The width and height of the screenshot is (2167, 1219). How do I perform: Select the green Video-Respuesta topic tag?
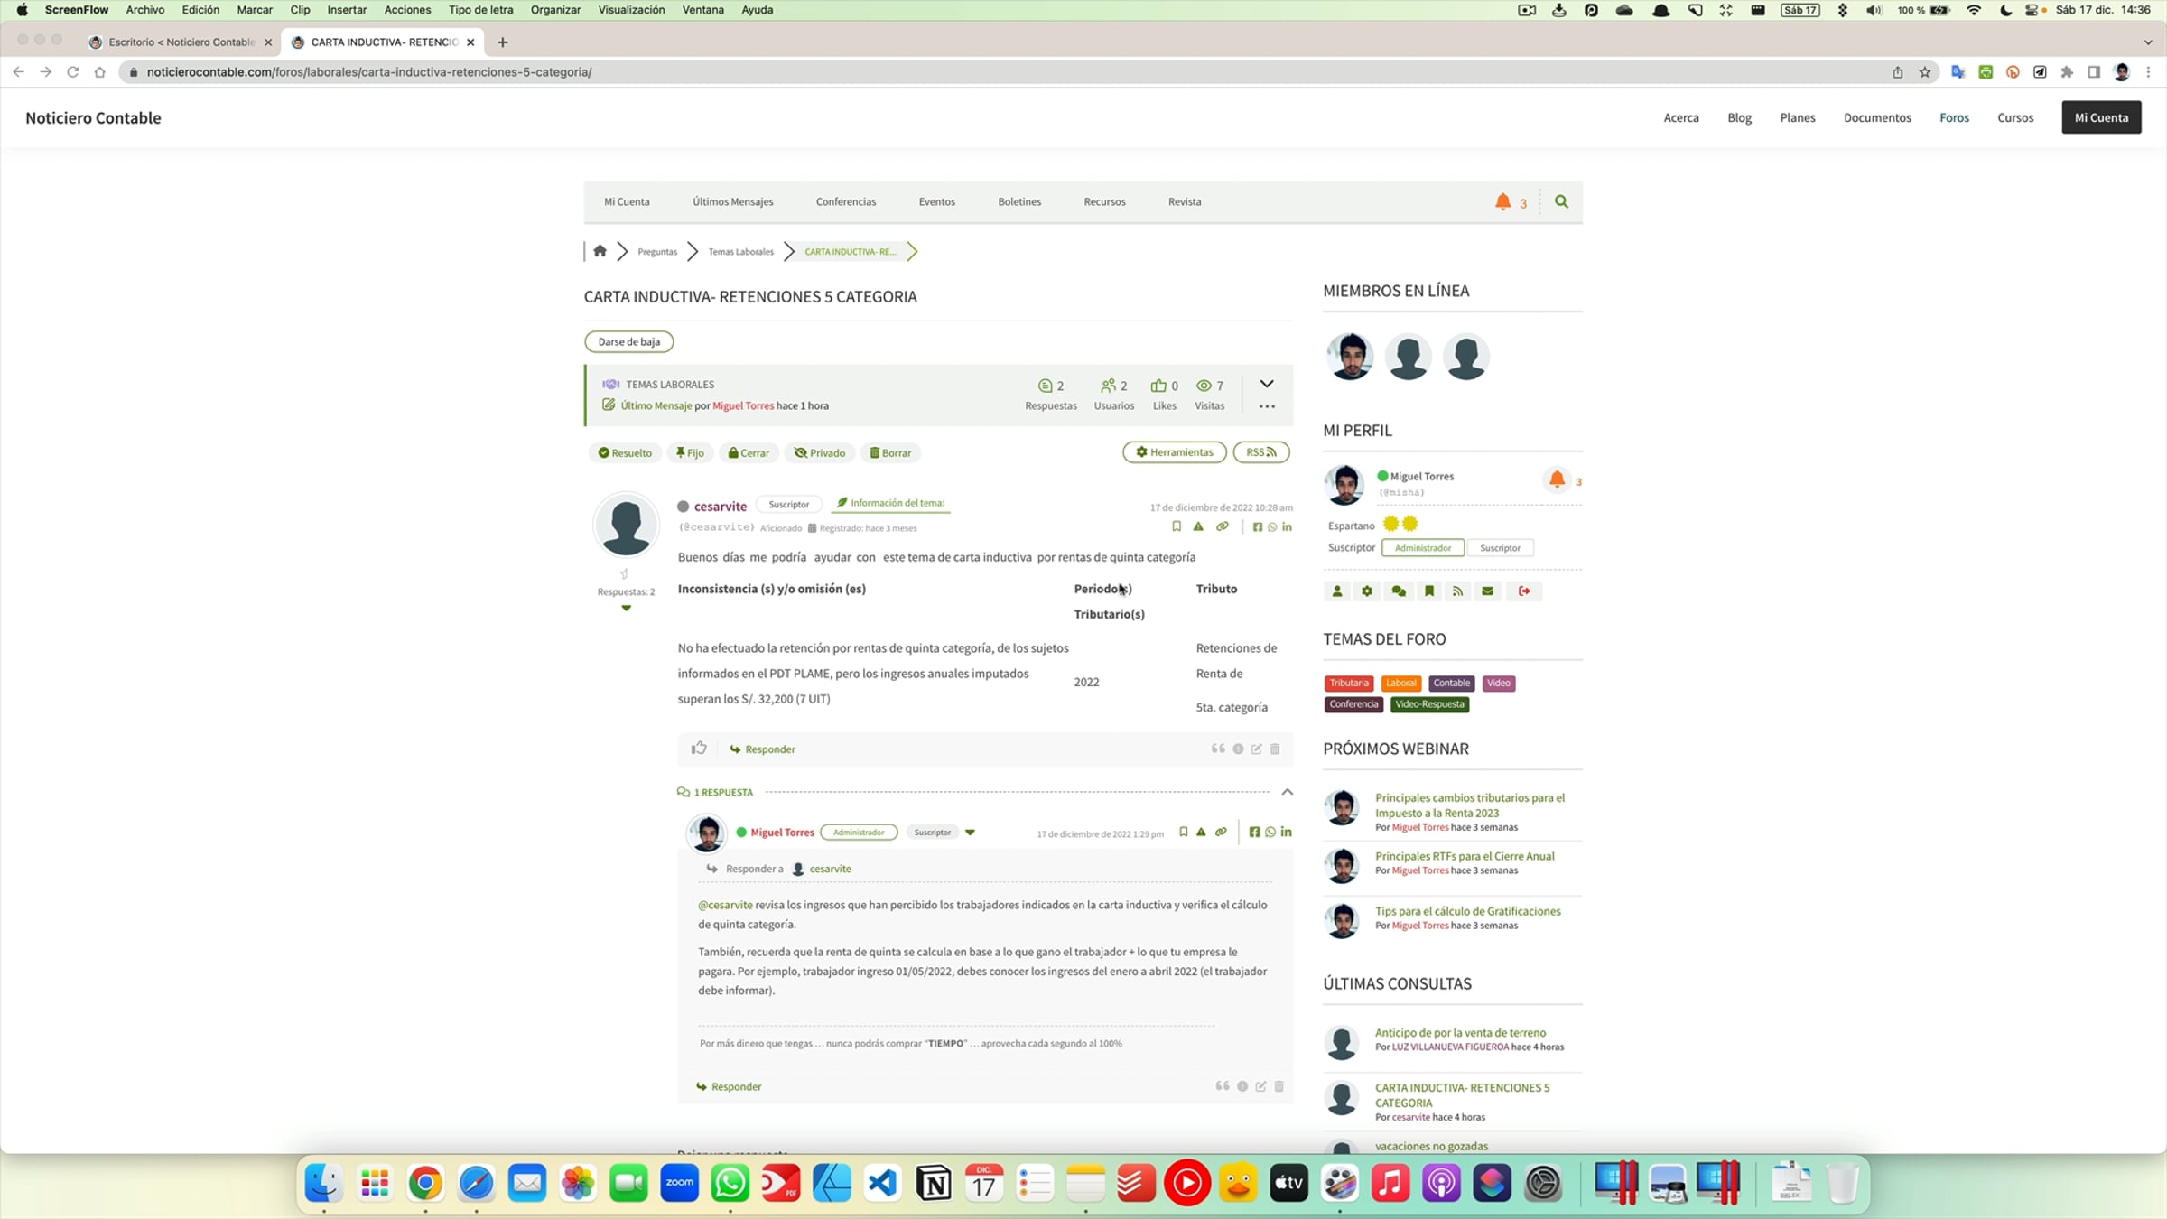tap(1429, 704)
